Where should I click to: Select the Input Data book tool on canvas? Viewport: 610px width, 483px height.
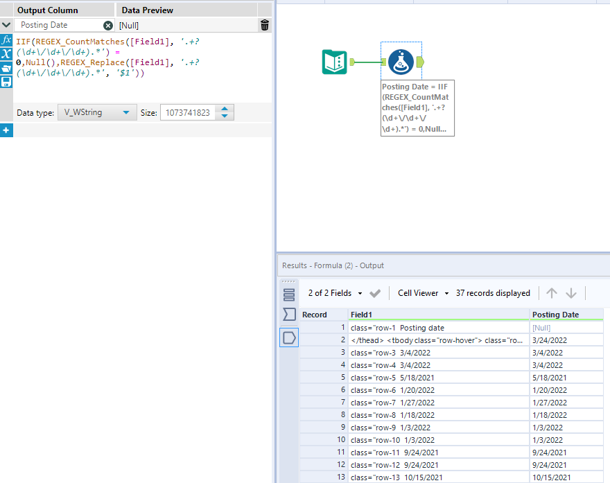click(335, 62)
